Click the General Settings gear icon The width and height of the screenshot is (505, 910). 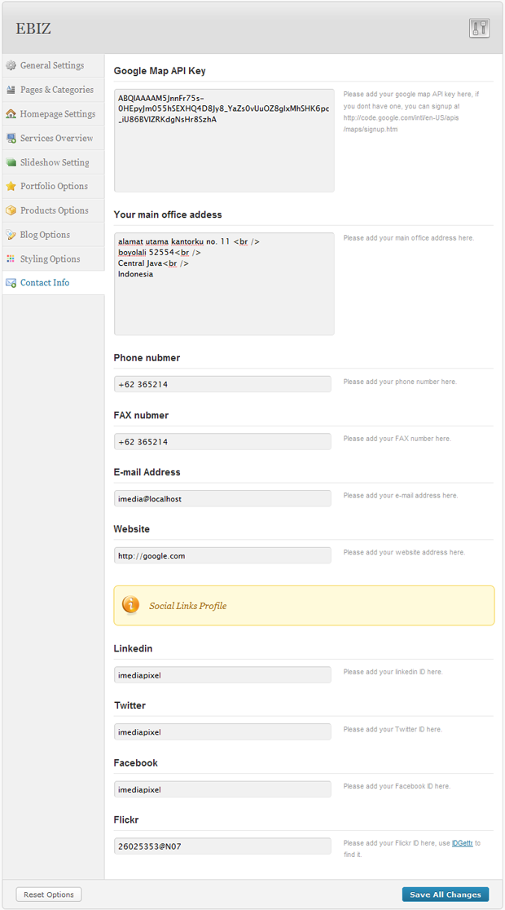pos(11,65)
